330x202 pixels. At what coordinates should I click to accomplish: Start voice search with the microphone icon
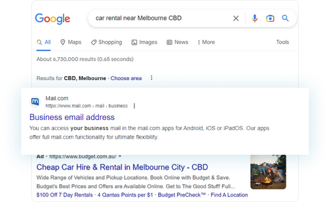(255, 18)
